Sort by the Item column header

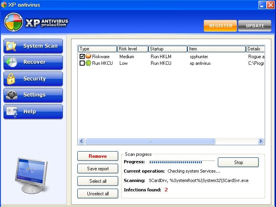coord(217,49)
